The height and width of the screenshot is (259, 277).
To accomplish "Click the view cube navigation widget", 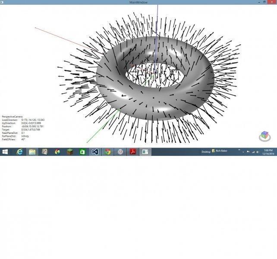I will [264, 136].
